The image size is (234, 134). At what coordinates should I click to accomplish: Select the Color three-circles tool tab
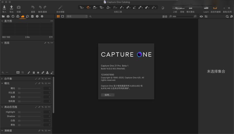18,17
